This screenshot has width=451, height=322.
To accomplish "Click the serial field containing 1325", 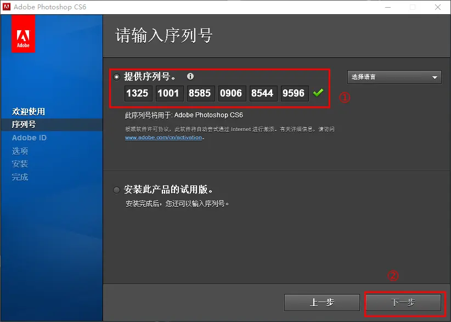I will [138, 93].
